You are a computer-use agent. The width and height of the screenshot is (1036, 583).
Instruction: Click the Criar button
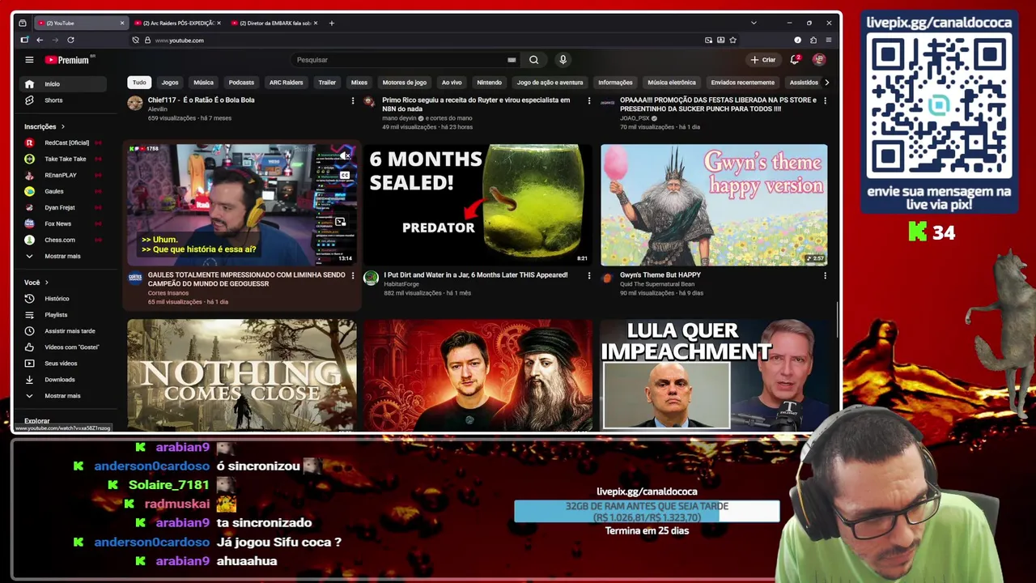(x=762, y=60)
